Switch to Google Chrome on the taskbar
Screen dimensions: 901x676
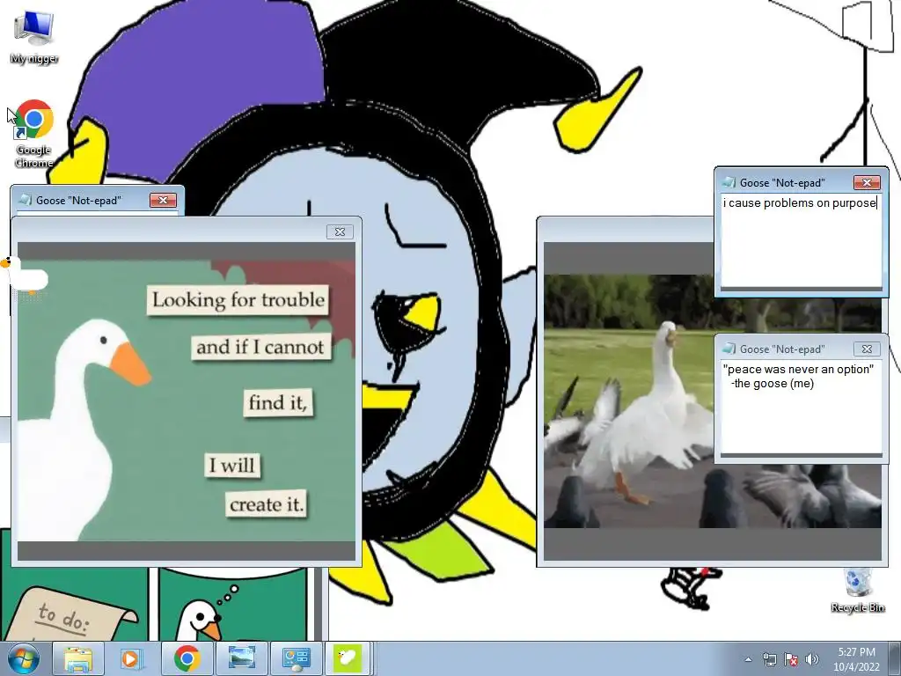pyautogui.click(x=187, y=658)
